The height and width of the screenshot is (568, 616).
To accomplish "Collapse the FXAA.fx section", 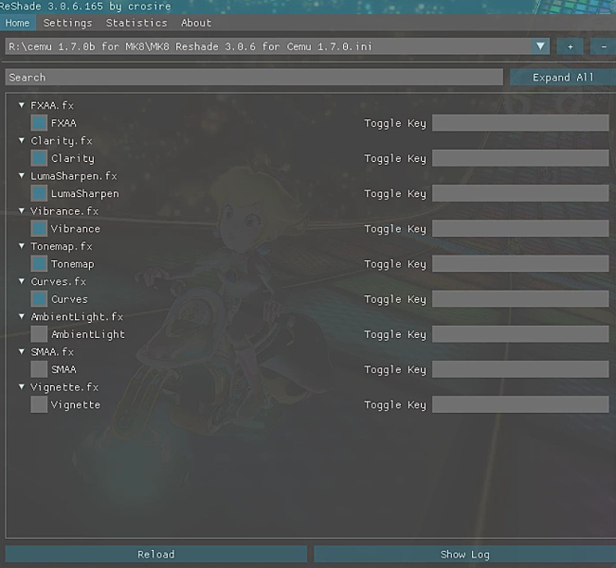I will point(22,105).
